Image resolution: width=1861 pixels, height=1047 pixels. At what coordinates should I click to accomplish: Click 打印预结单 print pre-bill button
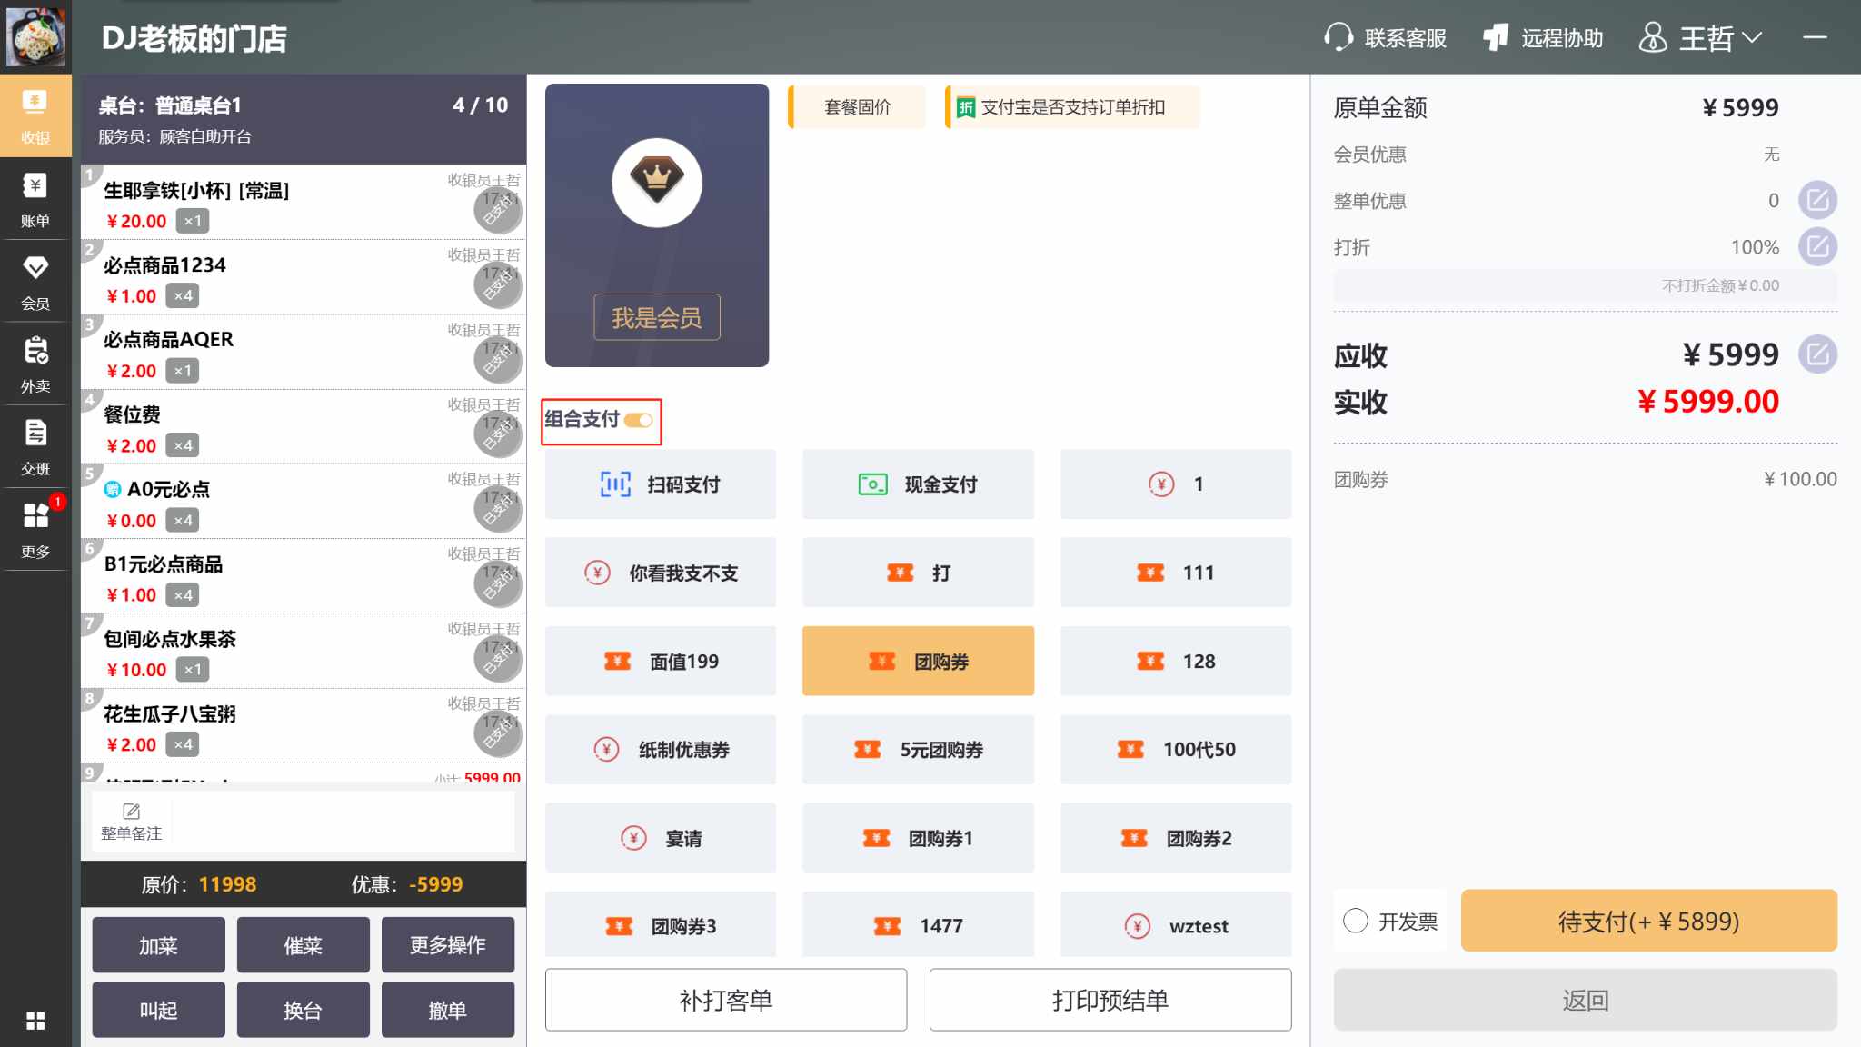point(1110,1000)
